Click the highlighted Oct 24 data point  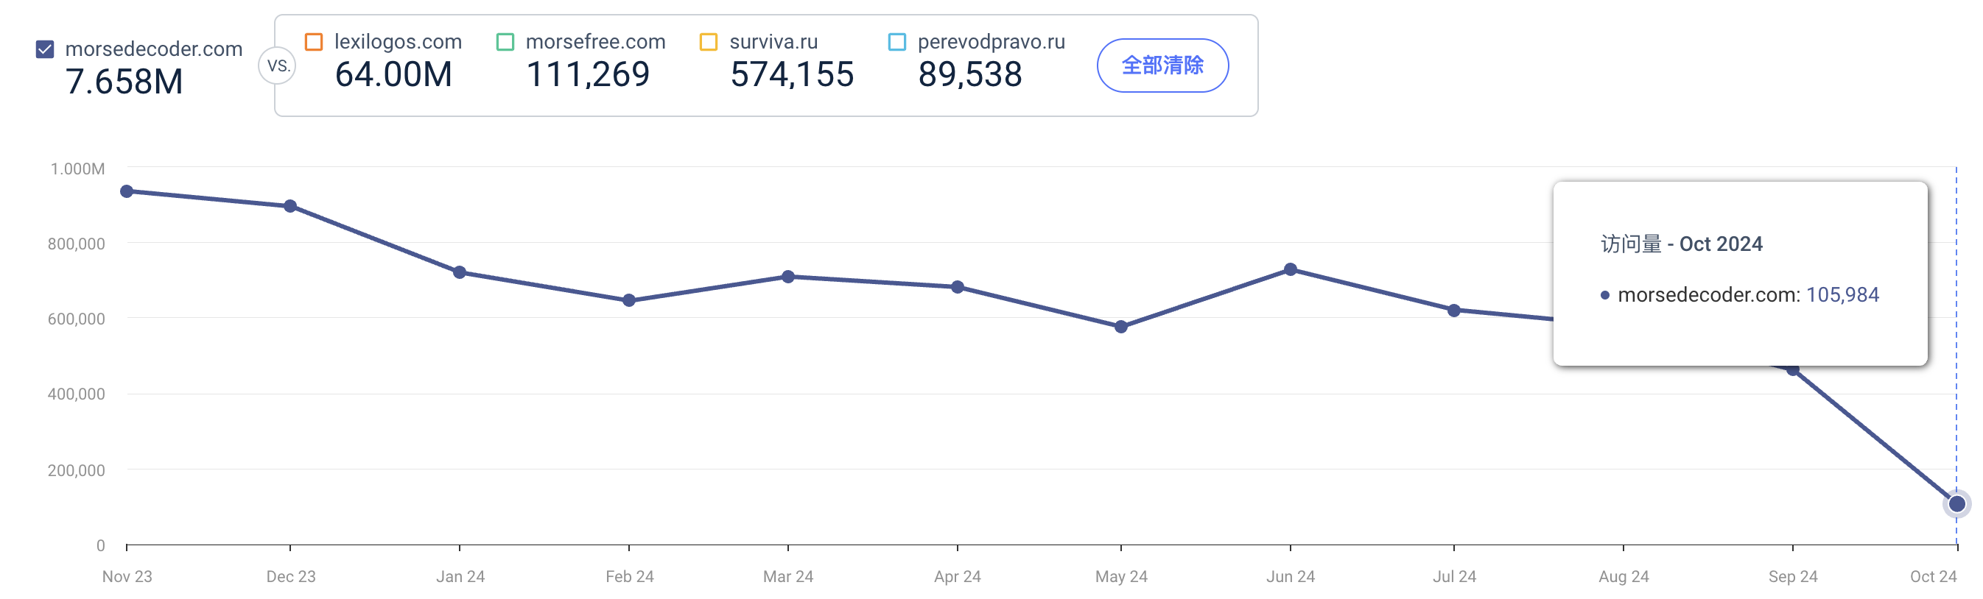(x=1956, y=504)
